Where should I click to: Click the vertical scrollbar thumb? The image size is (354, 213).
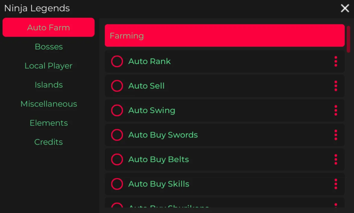pos(349,39)
